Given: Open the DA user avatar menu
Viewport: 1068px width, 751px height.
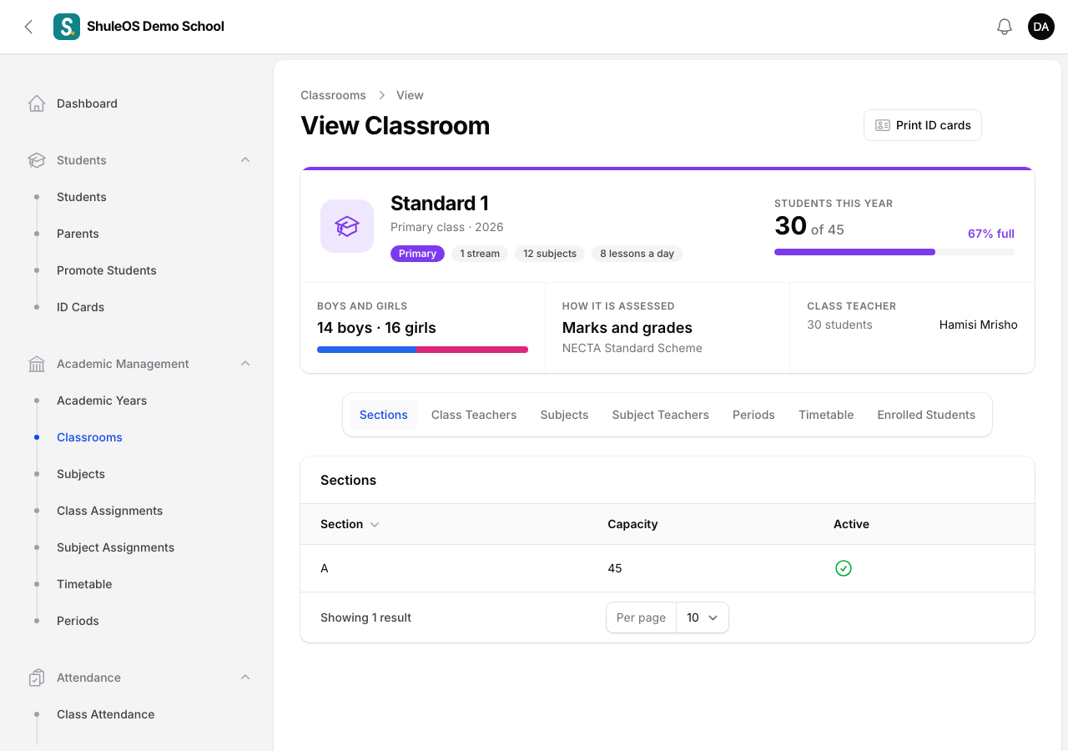Looking at the screenshot, I should [1041, 27].
